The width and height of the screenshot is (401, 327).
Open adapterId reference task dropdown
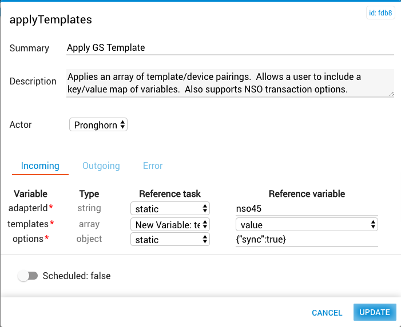pyautogui.click(x=170, y=209)
